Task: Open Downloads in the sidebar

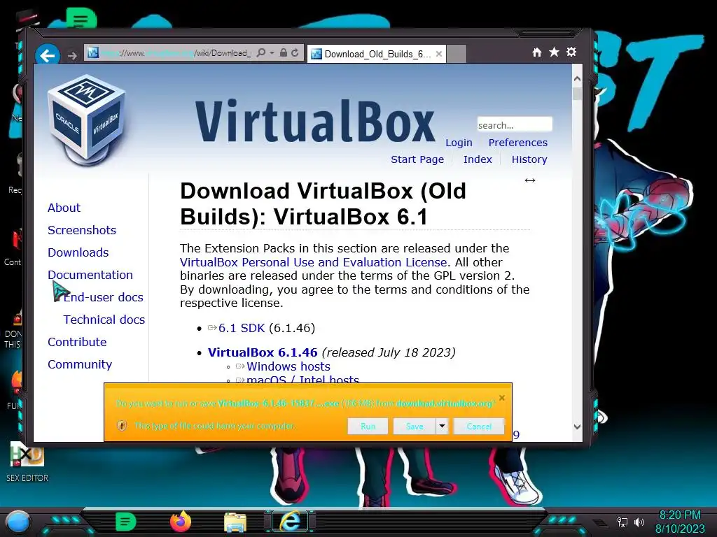Action: tap(78, 252)
